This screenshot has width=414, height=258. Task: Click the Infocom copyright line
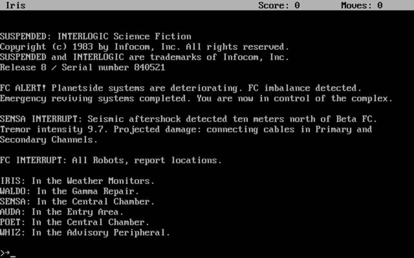[145, 46]
